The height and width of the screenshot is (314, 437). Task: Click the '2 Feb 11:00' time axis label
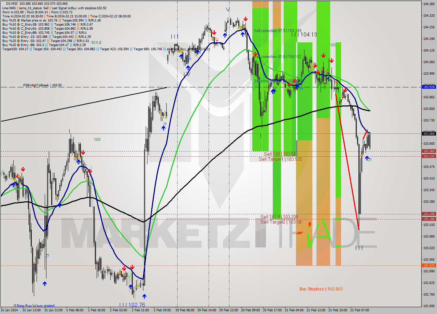pyautogui.click(x=140, y=310)
